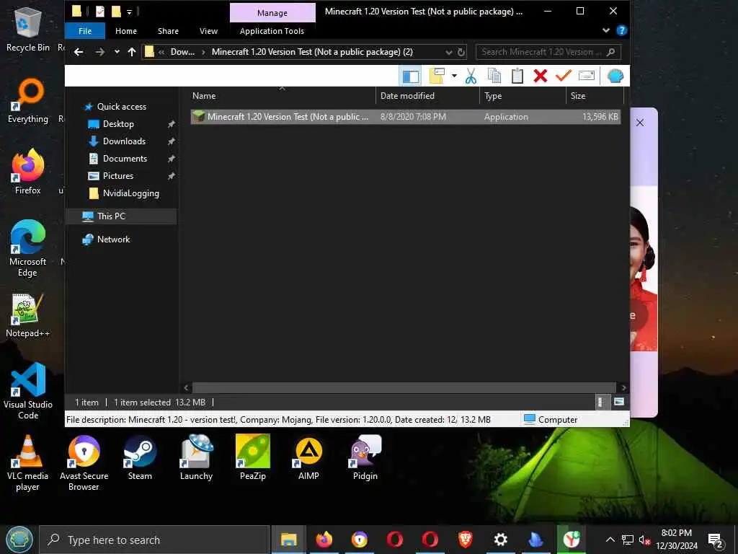Toggle the navigation pane toolbar icon
Screen dimensions: 738x554
coord(410,76)
